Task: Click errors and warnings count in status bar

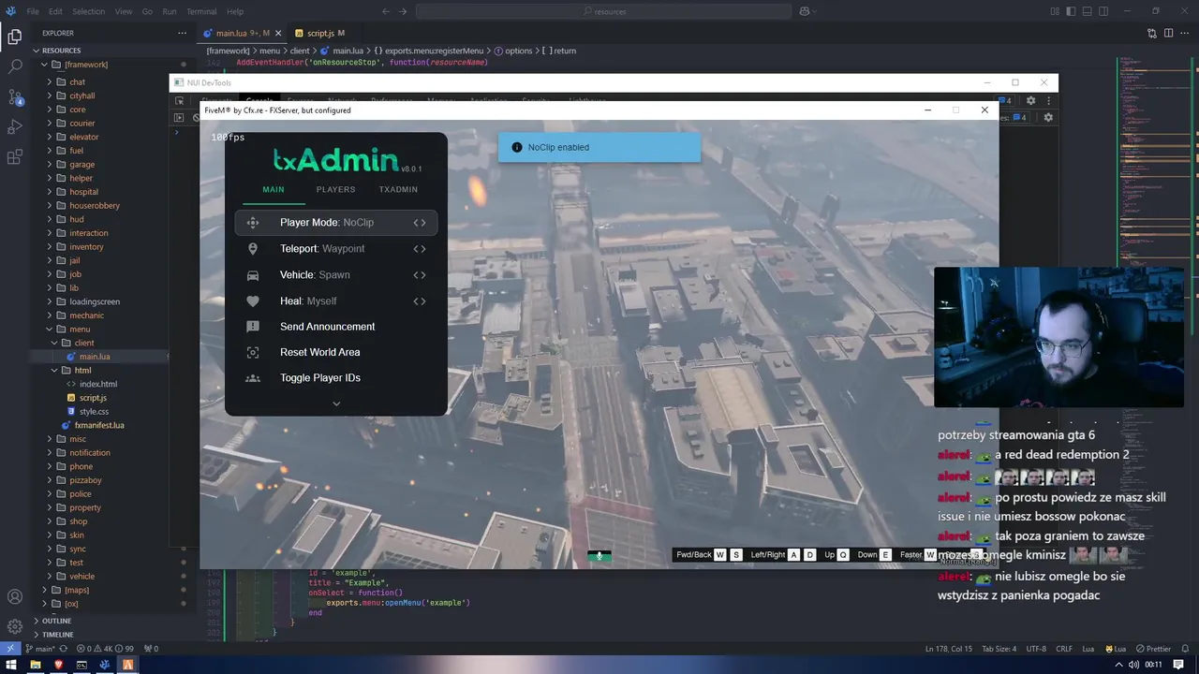Action: [105, 649]
